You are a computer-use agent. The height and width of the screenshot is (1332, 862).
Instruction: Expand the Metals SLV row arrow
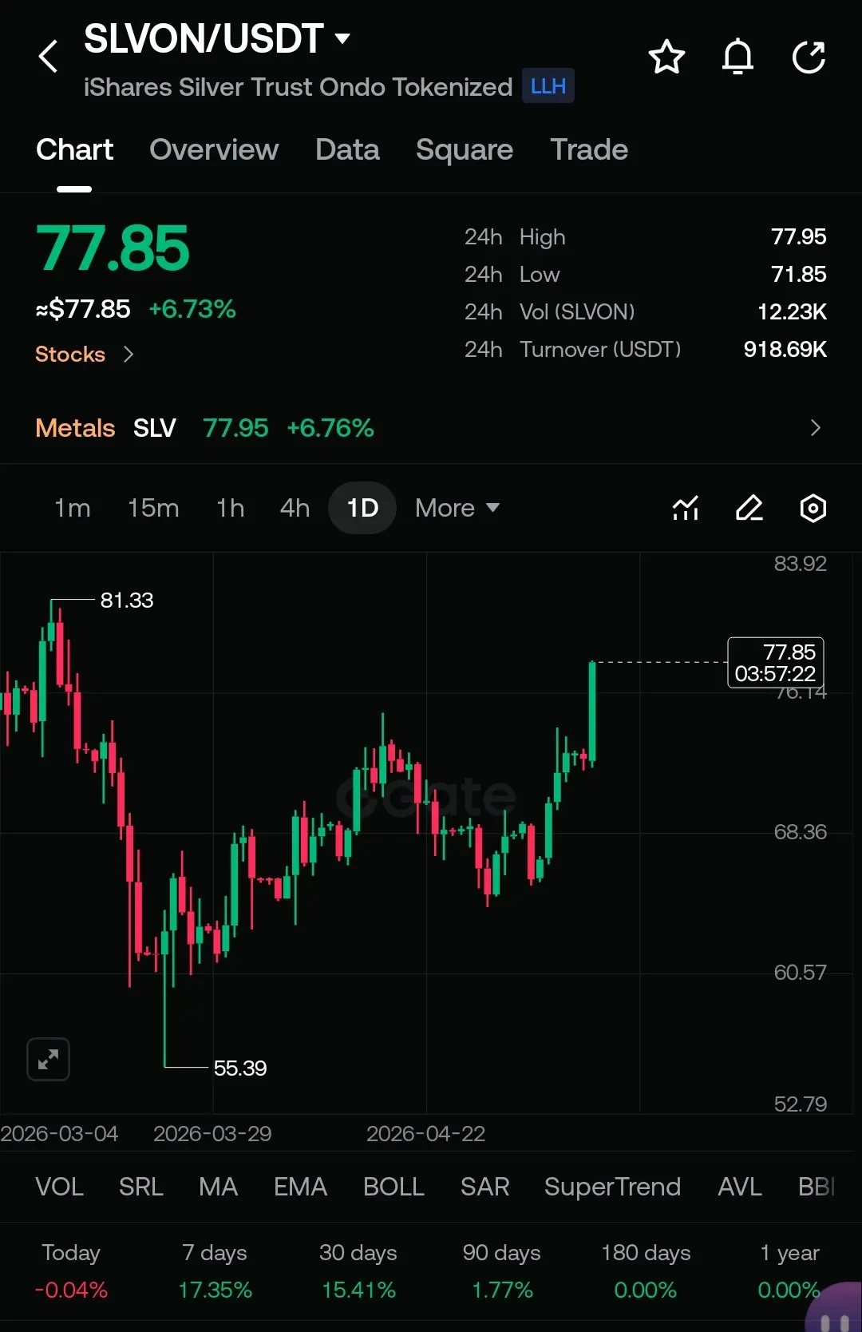[815, 428]
